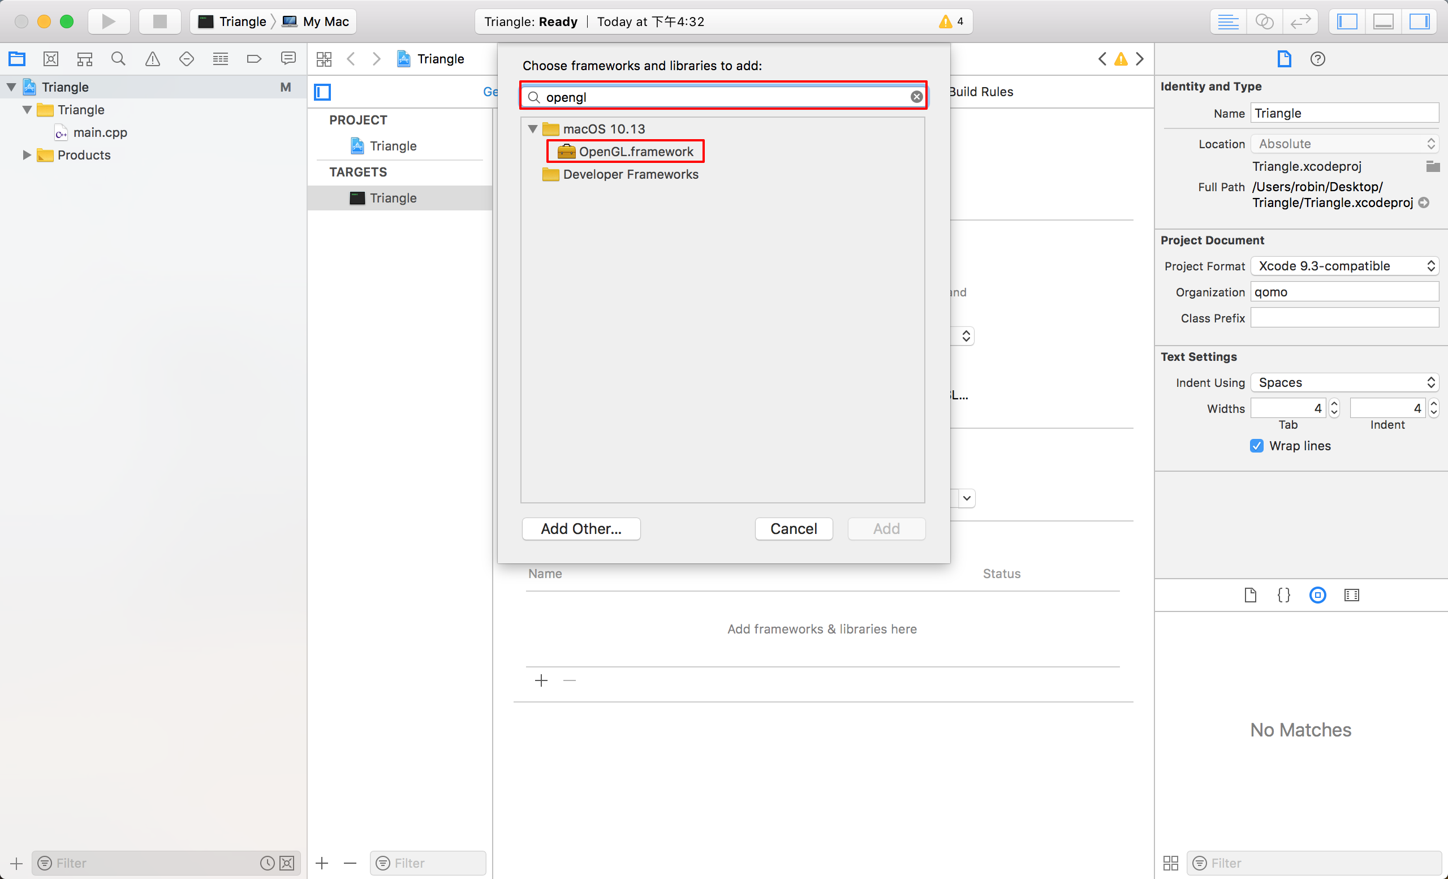Edit the Name field in Identity
1448x879 pixels.
(1344, 113)
